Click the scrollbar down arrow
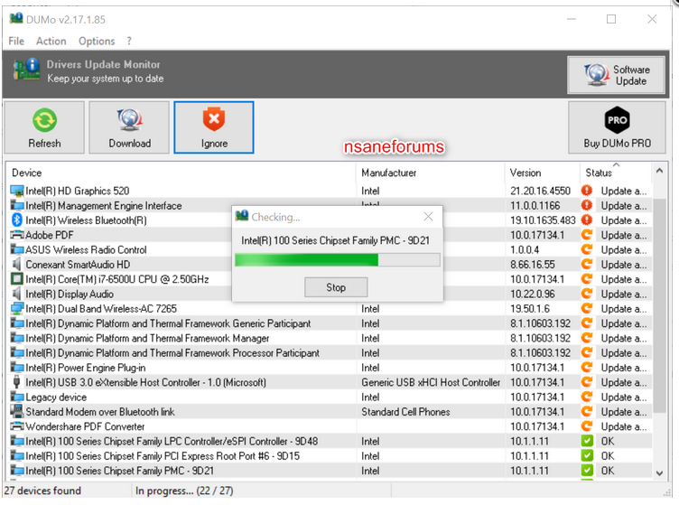 [x=659, y=473]
